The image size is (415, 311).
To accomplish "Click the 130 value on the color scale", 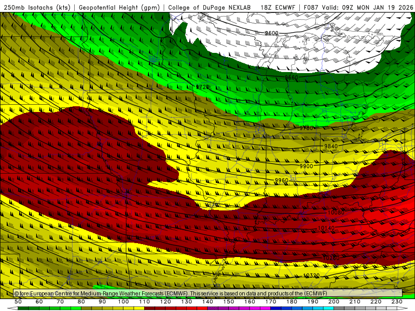I will 187,302.
